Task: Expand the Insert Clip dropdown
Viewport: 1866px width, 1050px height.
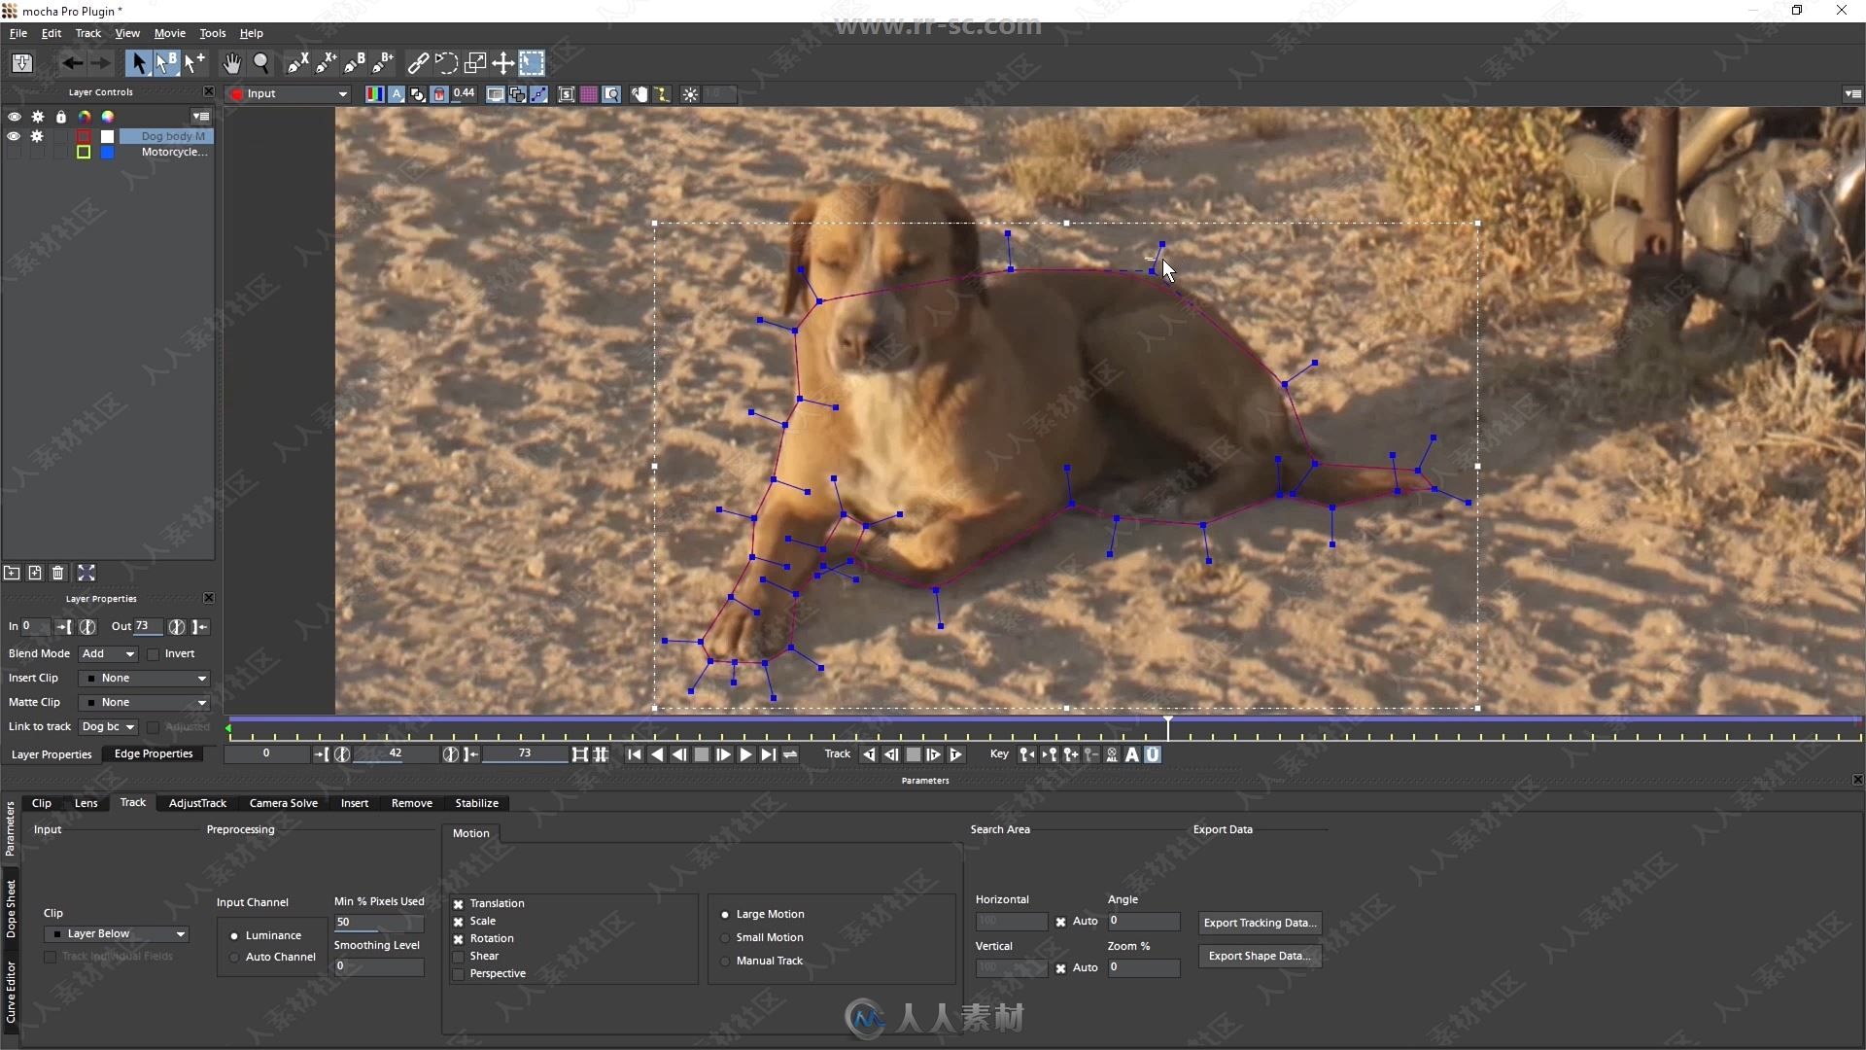Action: (x=200, y=677)
